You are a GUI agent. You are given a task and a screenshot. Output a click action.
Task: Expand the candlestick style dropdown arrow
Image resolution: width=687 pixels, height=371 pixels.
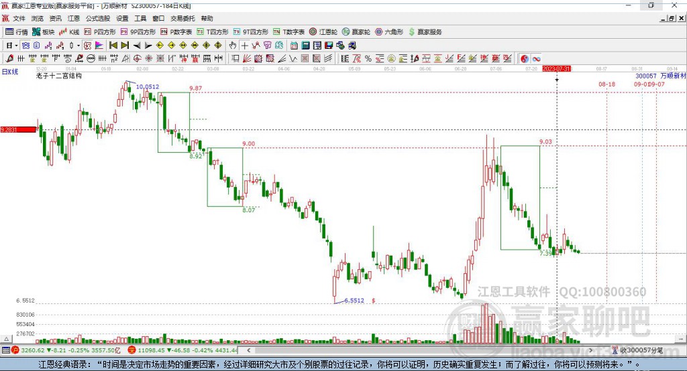(78, 46)
